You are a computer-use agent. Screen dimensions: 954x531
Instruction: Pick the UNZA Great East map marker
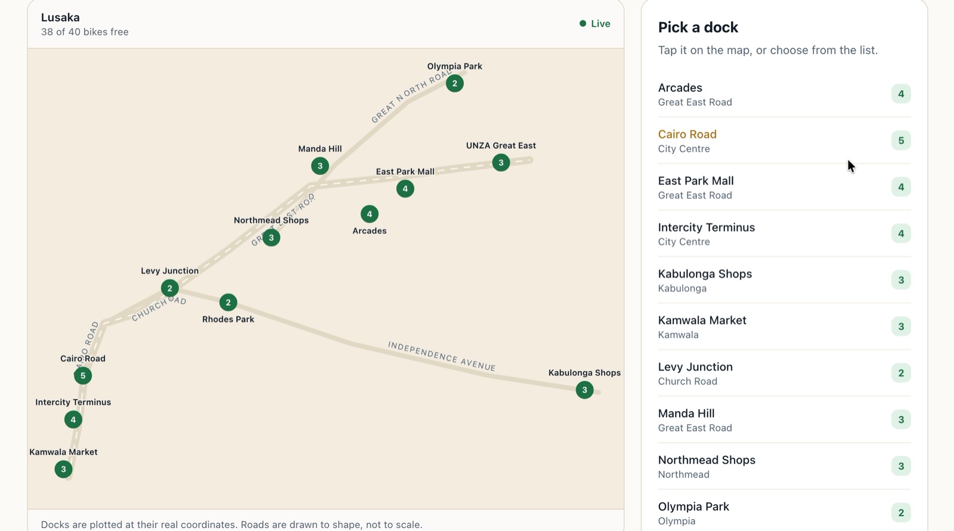click(501, 162)
